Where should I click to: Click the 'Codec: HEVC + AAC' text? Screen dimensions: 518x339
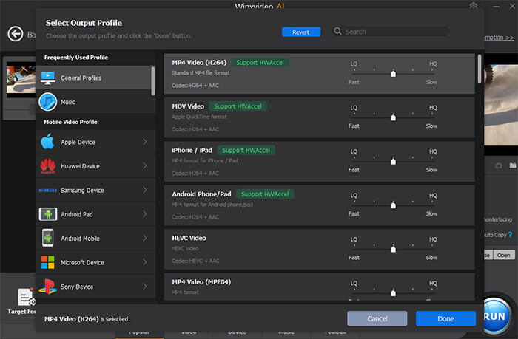tap(195, 261)
